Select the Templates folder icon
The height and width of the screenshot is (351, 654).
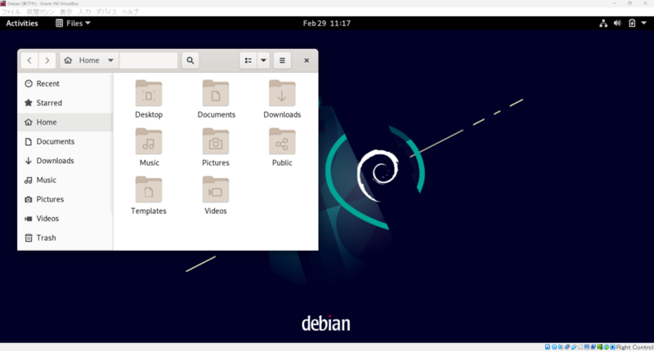click(149, 190)
